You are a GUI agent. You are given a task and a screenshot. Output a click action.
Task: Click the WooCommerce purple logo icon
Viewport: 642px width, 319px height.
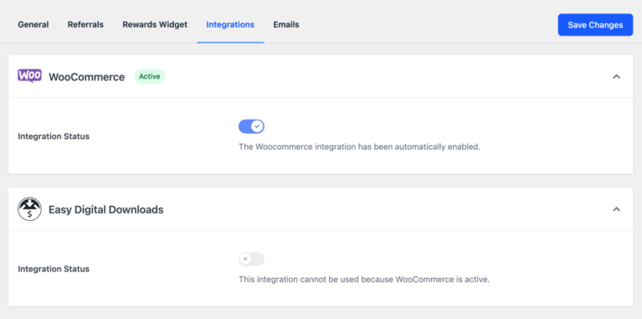pos(29,76)
